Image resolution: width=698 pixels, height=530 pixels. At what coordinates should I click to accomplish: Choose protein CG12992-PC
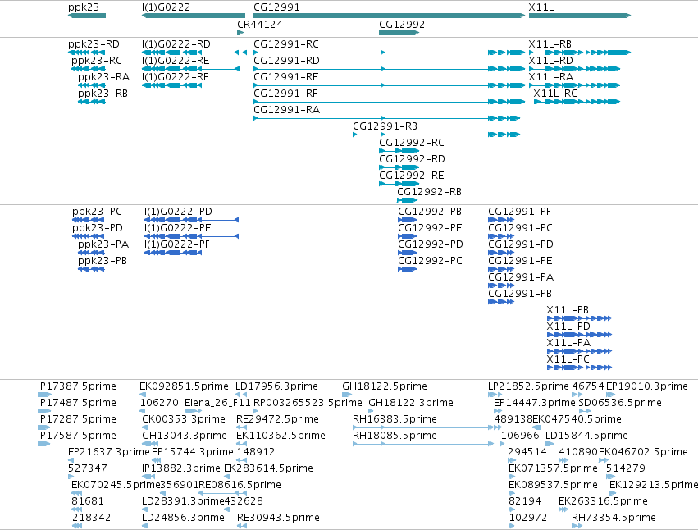point(408,269)
